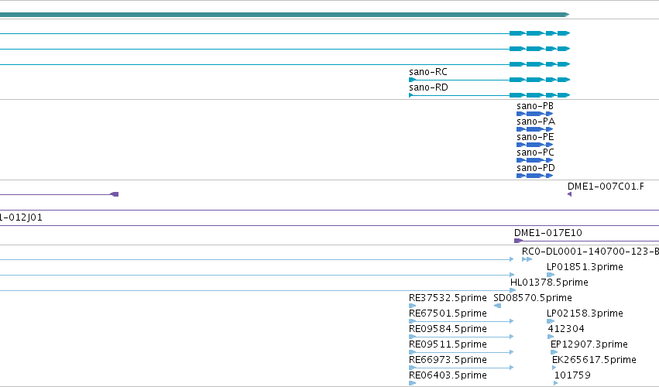Click the RE67501.5prime EST arrow line
This screenshot has width=659, height=387.
click(x=461, y=321)
